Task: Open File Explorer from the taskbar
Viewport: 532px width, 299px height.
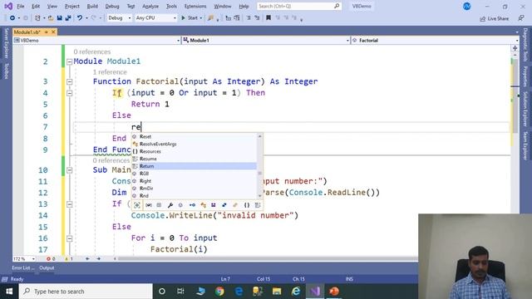Action: coord(277,292)
